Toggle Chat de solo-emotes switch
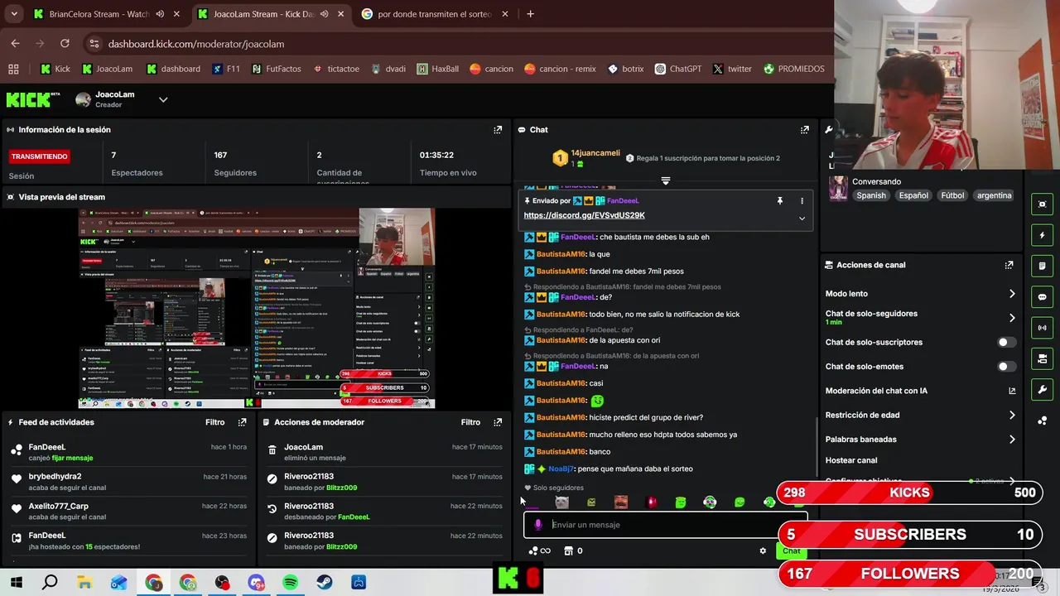1060x596 pixels. (1006, 367)
